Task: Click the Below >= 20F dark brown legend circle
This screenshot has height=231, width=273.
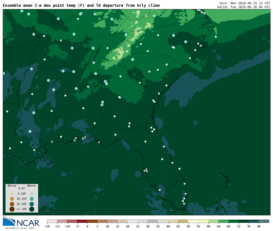Action: tap(12, 209)
